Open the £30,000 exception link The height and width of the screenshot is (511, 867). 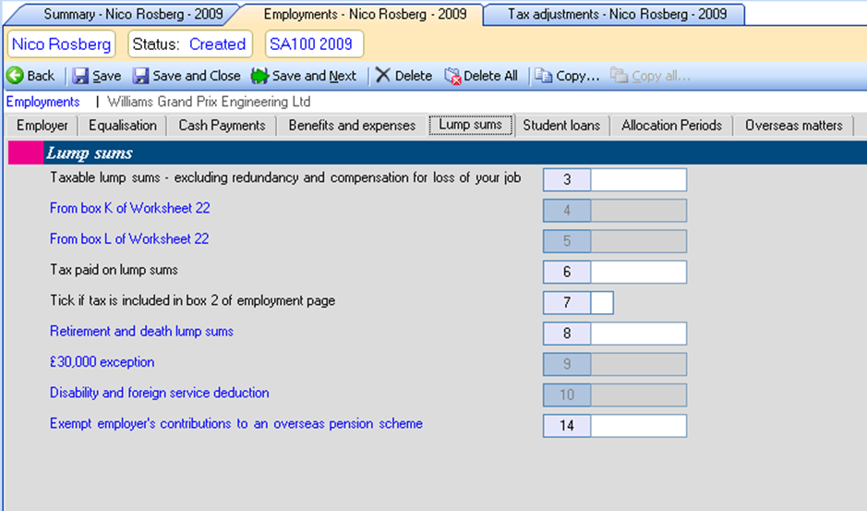(x=102, y=362)
